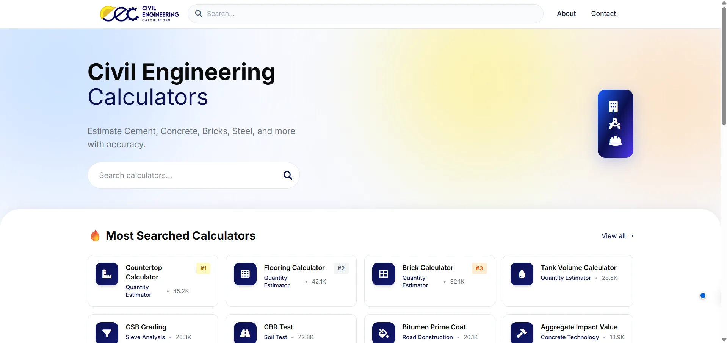Click the hard hat icon in the blue hero card

[615, 141]
